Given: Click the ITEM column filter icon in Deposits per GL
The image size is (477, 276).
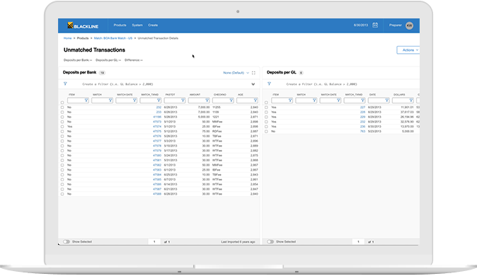Looking at the screenshot, I should 290,100.
